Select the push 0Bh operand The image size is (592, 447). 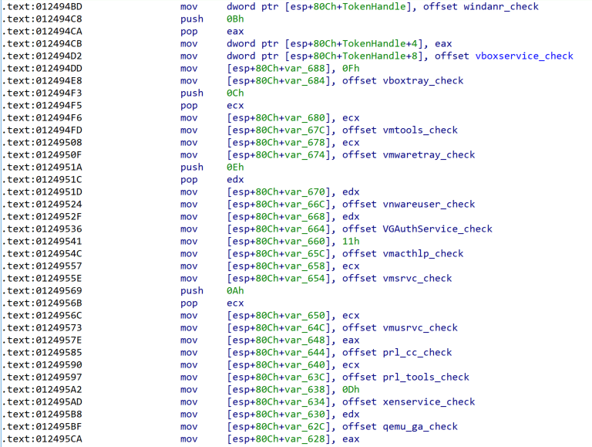coord(235,19)
